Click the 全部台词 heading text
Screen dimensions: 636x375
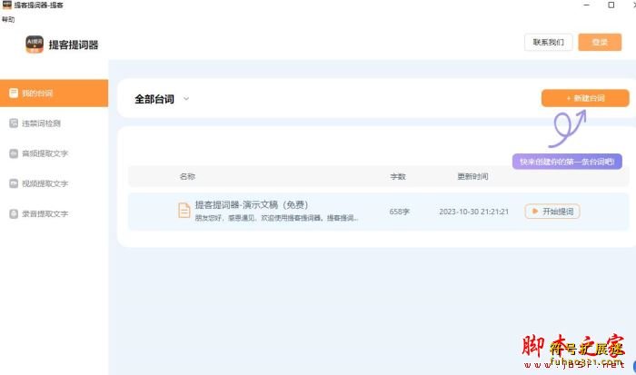(154, 99)
